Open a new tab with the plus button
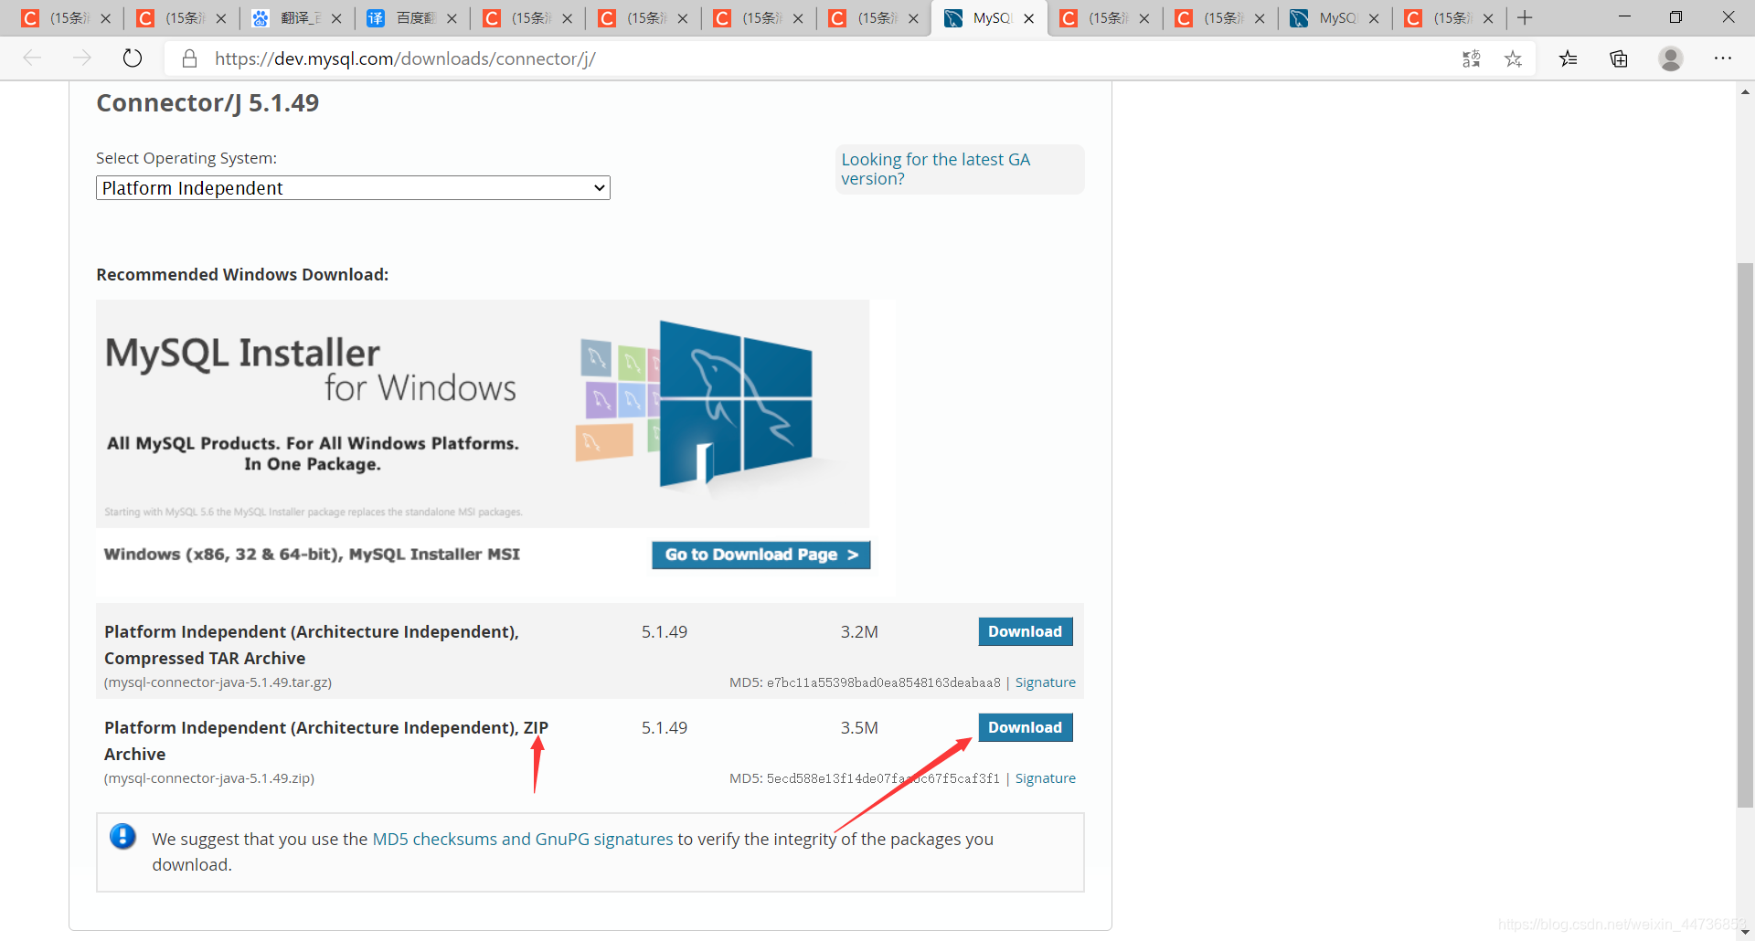 tap(1525, 18)
